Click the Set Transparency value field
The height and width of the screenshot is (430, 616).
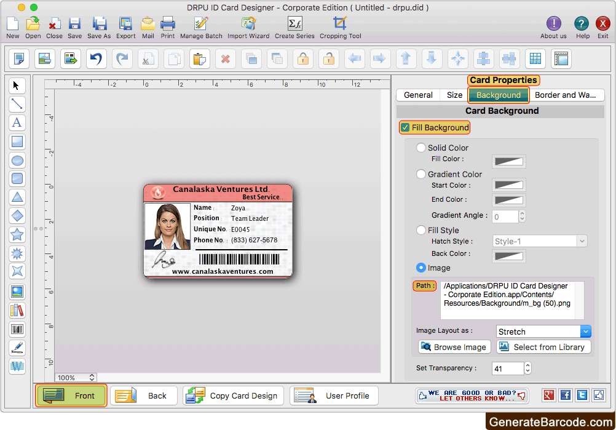point(508,368)
